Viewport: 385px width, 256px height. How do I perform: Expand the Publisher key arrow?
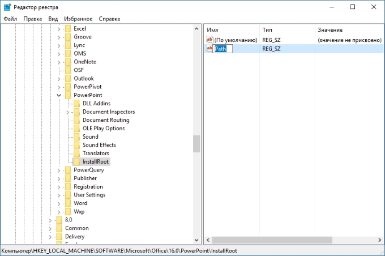tap(59, 178)
